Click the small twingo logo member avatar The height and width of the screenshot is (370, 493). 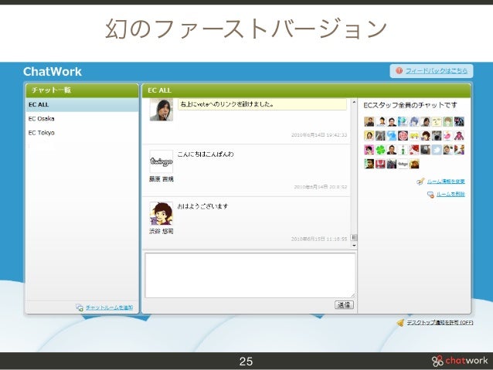pyautogui.click(x=403, y=164)
